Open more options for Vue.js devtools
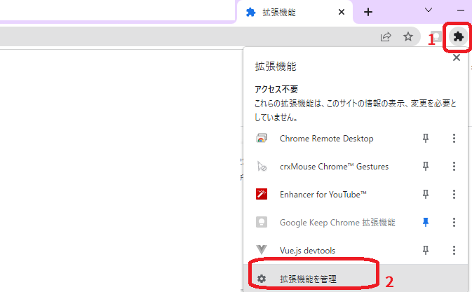 [454, 250]
